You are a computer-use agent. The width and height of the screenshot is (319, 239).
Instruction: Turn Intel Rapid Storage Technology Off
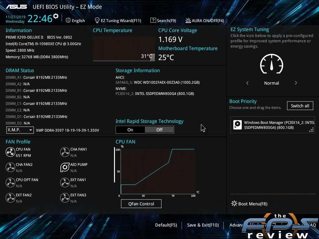tap(159, 130)
